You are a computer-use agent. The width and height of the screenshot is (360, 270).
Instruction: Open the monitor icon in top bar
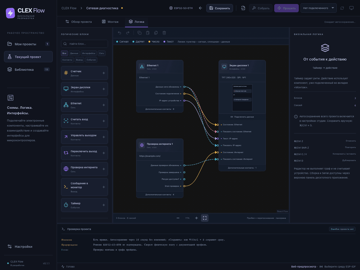point(351,8)
